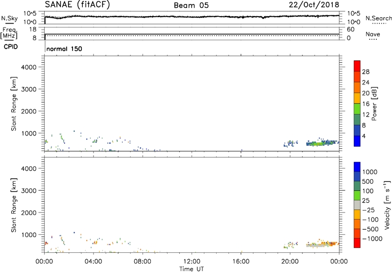Pick the yellow 16–20 dB Power colorbar segment
The height and width of the screenshot is (272, 392).
click(357, 98)
